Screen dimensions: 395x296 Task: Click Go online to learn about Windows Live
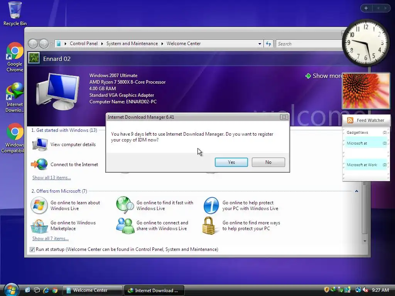pyautogui.click(x=75, y=206)
